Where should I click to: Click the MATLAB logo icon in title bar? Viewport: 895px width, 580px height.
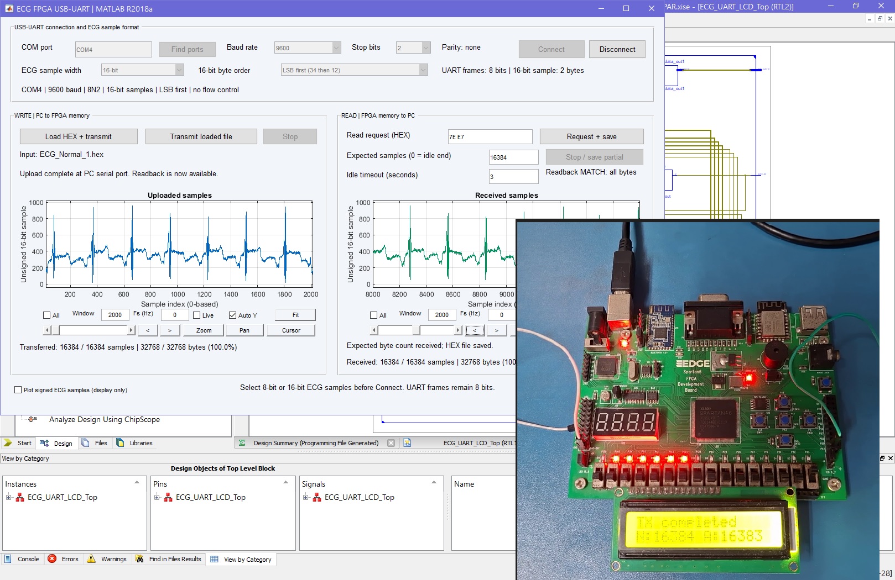click(x=9, y=8)
